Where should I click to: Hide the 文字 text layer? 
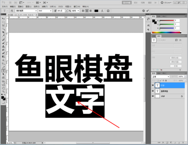tap(153, 85)
